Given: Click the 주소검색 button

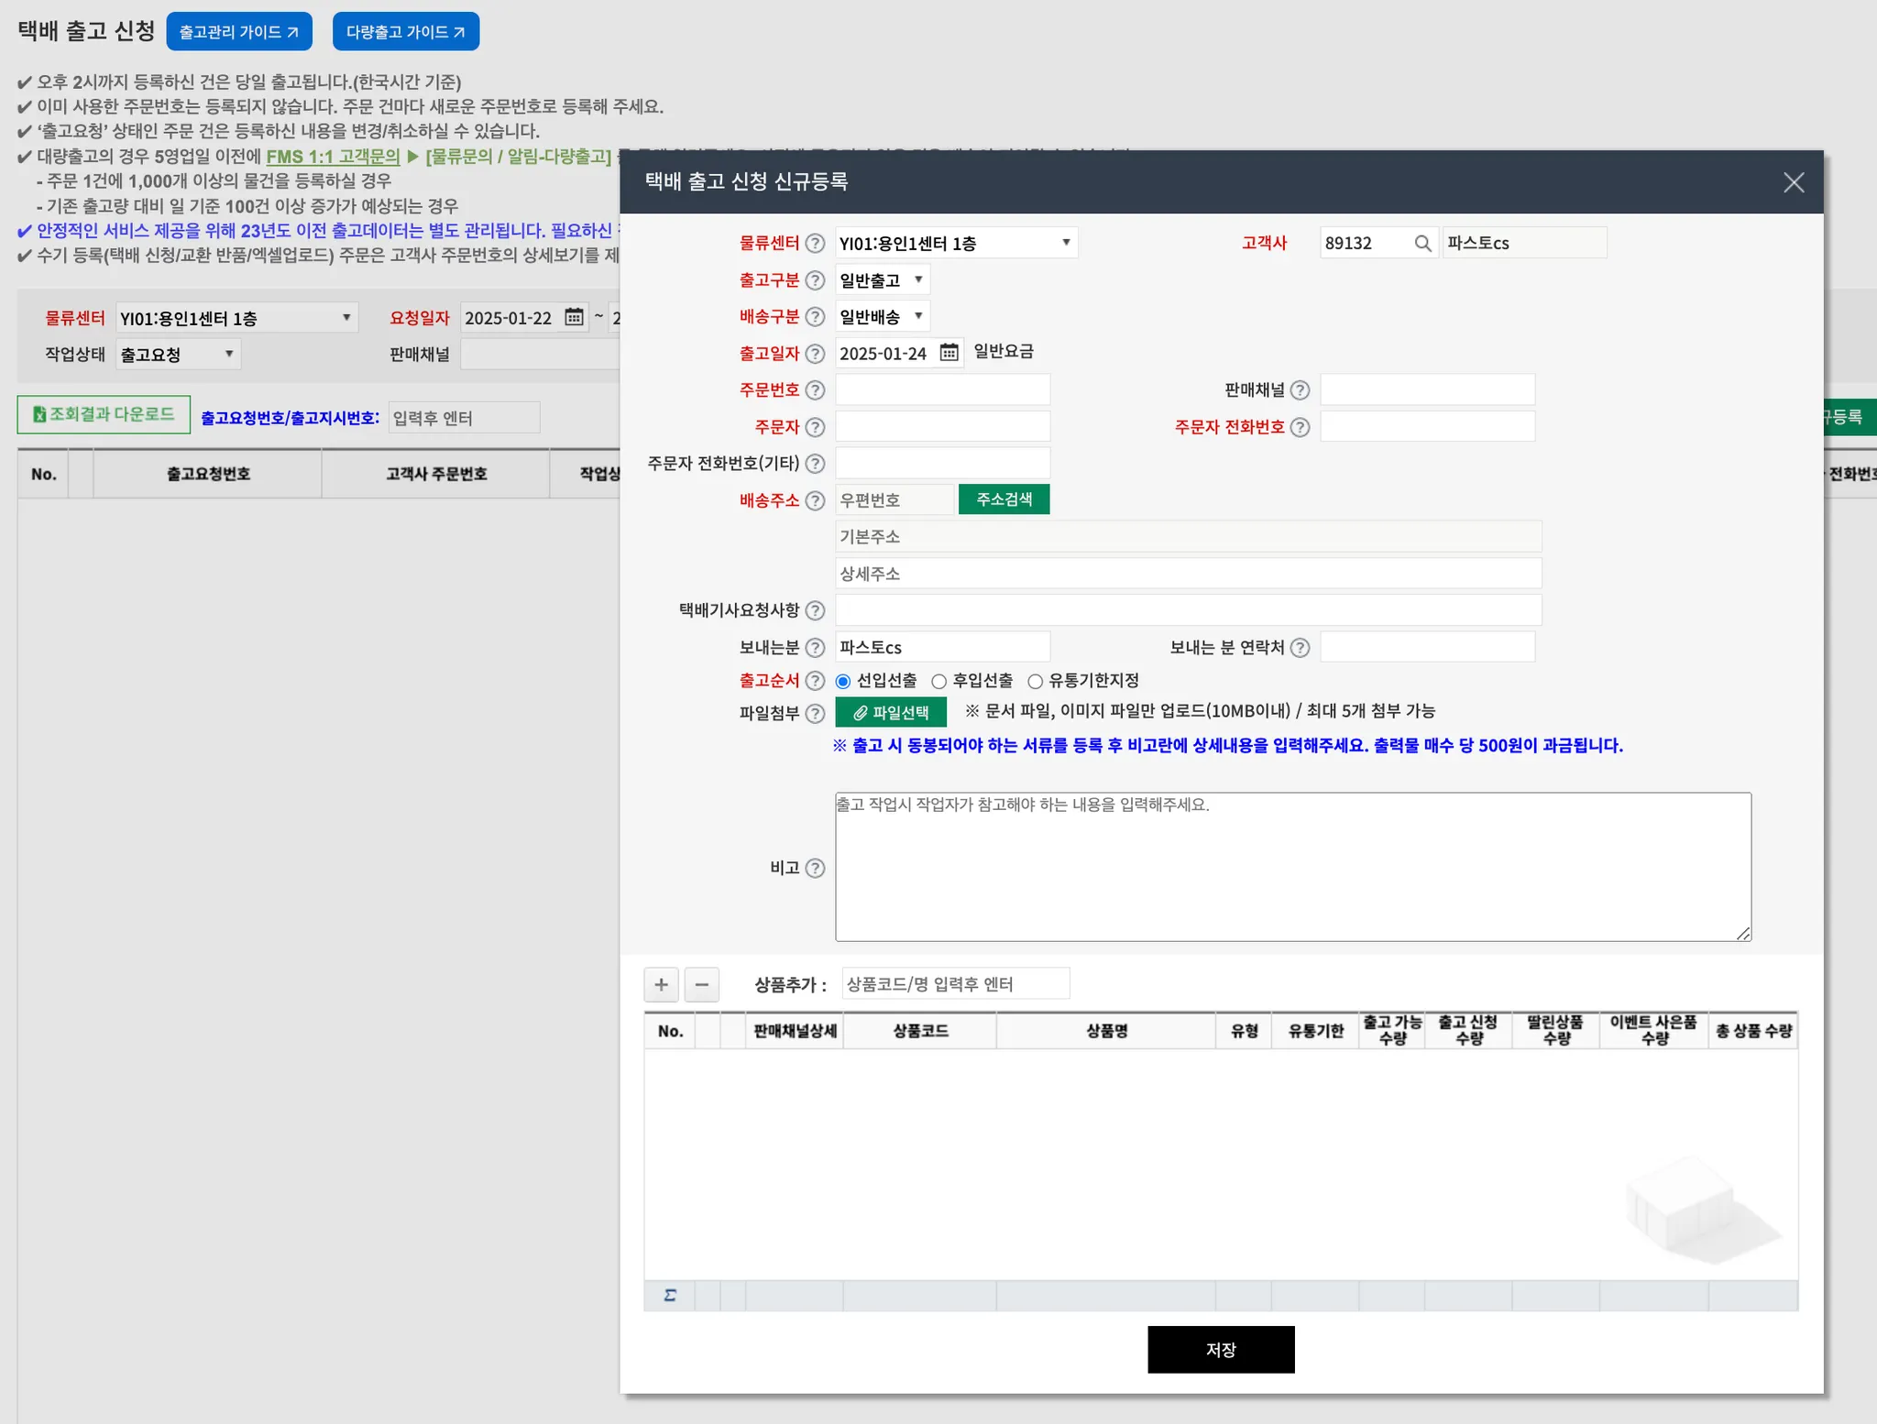Looking at the screenshot, I should point(1004,499).
